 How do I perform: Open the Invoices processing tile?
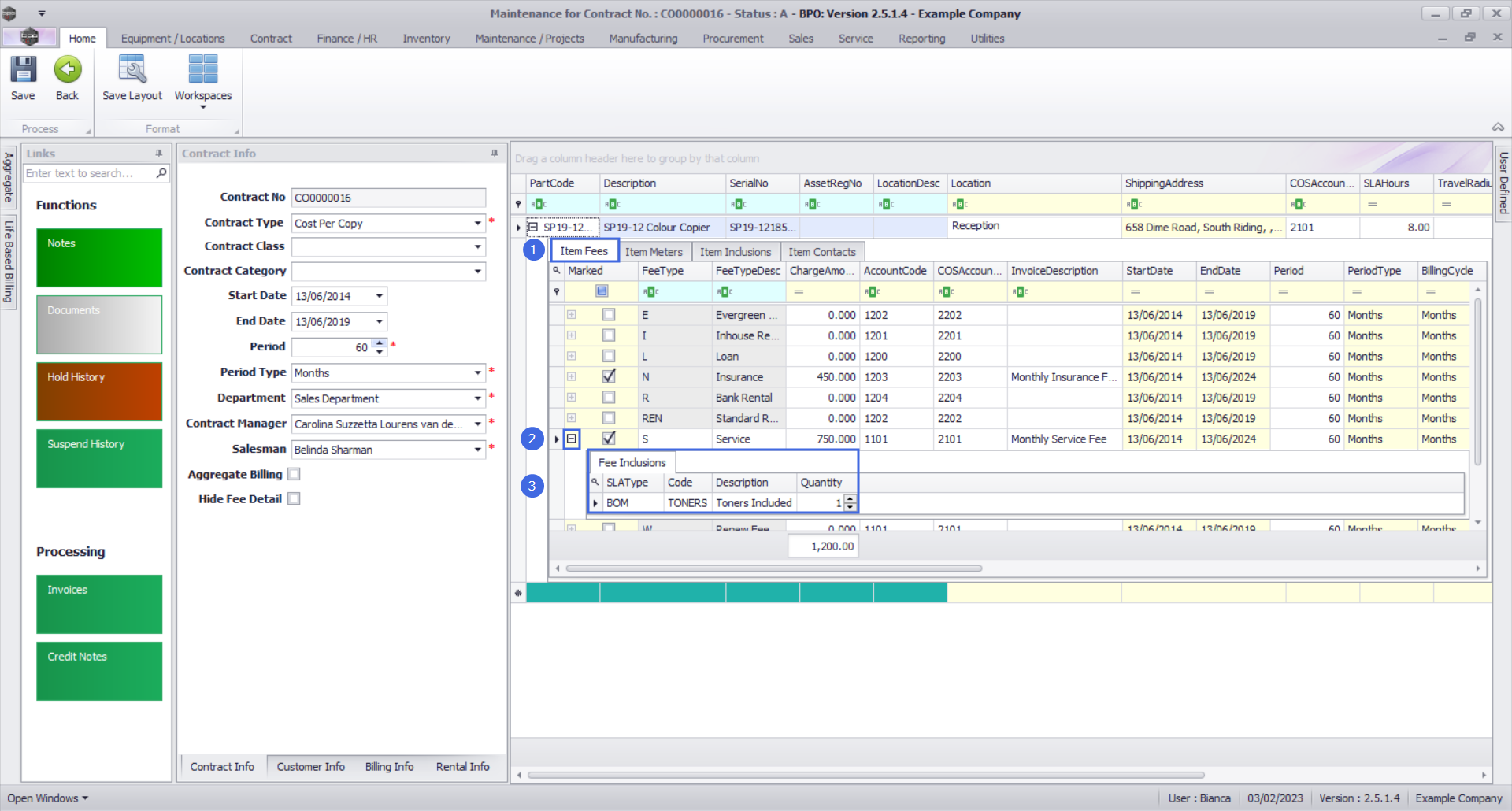point(99,604)
